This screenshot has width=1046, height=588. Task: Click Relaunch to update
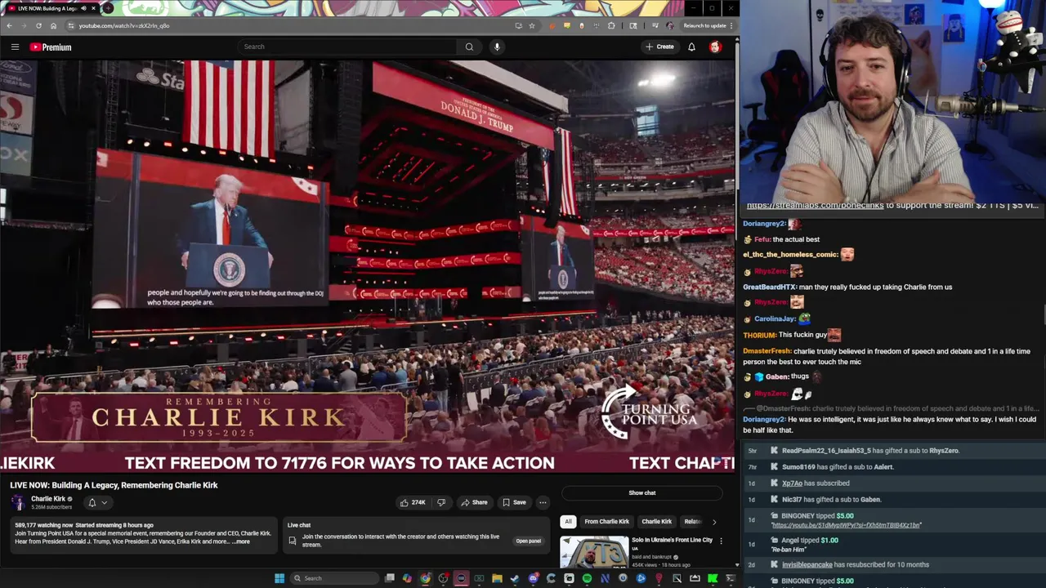704,25
